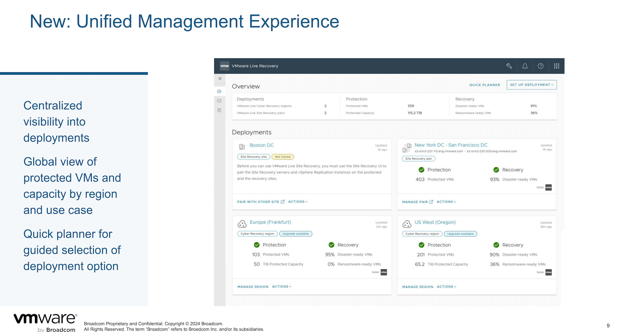Click the Site Recovery pair tag
The image size is (623, 332).
(419, 159)
